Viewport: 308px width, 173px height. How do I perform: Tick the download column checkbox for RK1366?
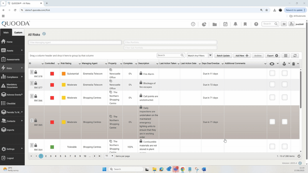click(x=285, y=98)
